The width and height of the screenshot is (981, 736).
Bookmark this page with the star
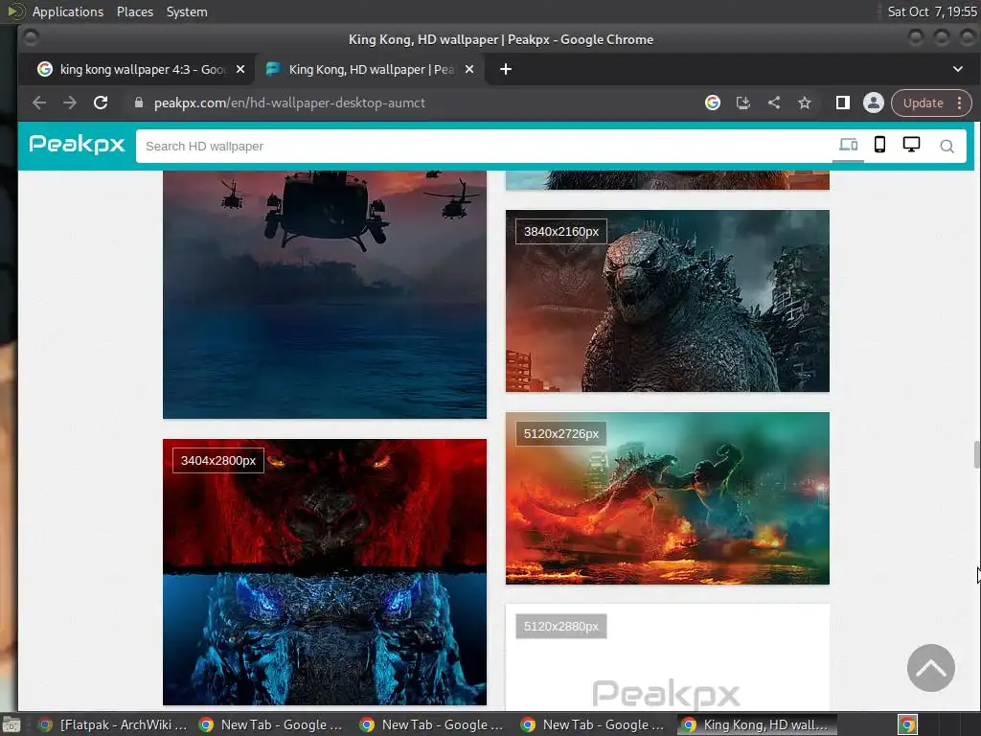coord(805,103)
